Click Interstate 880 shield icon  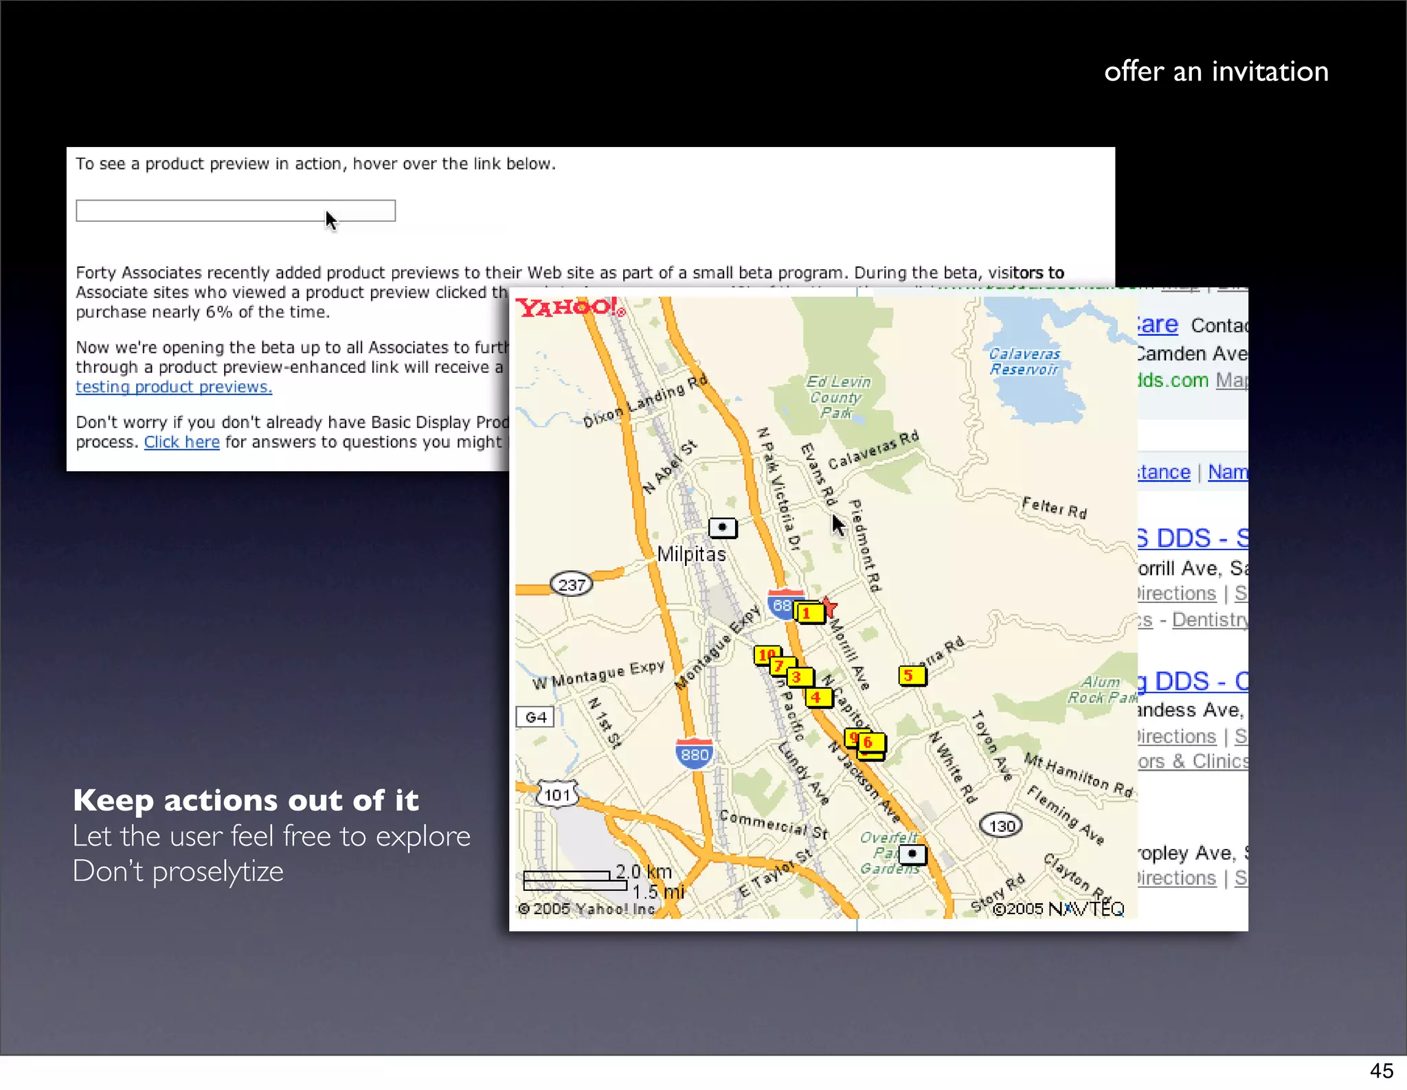pyautogui.click(x=694, y=754)
